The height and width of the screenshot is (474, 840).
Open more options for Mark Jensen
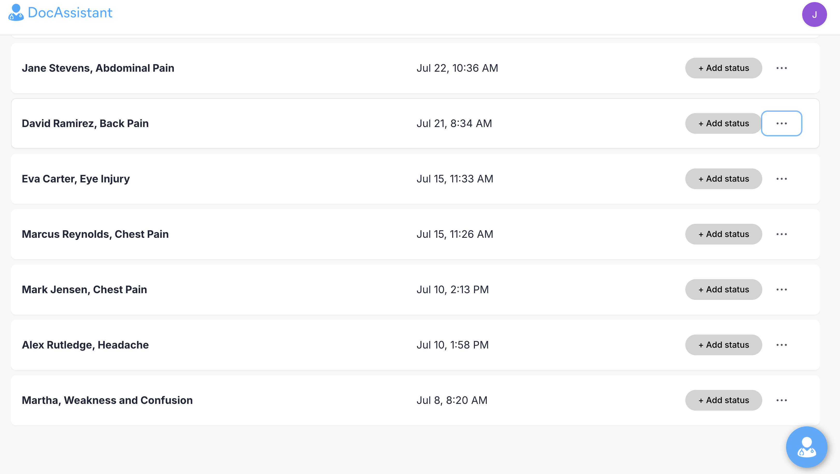[781, 290]
